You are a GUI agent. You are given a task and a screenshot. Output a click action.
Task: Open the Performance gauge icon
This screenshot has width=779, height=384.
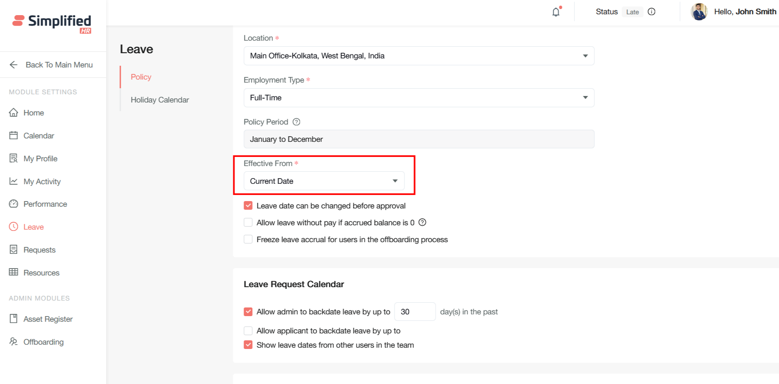click(x=14, y=204)
